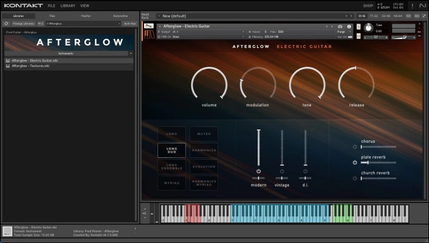This screenshot has height=243, width=429.
Task: Select the LONG articulation button
Action: [171, 134]
